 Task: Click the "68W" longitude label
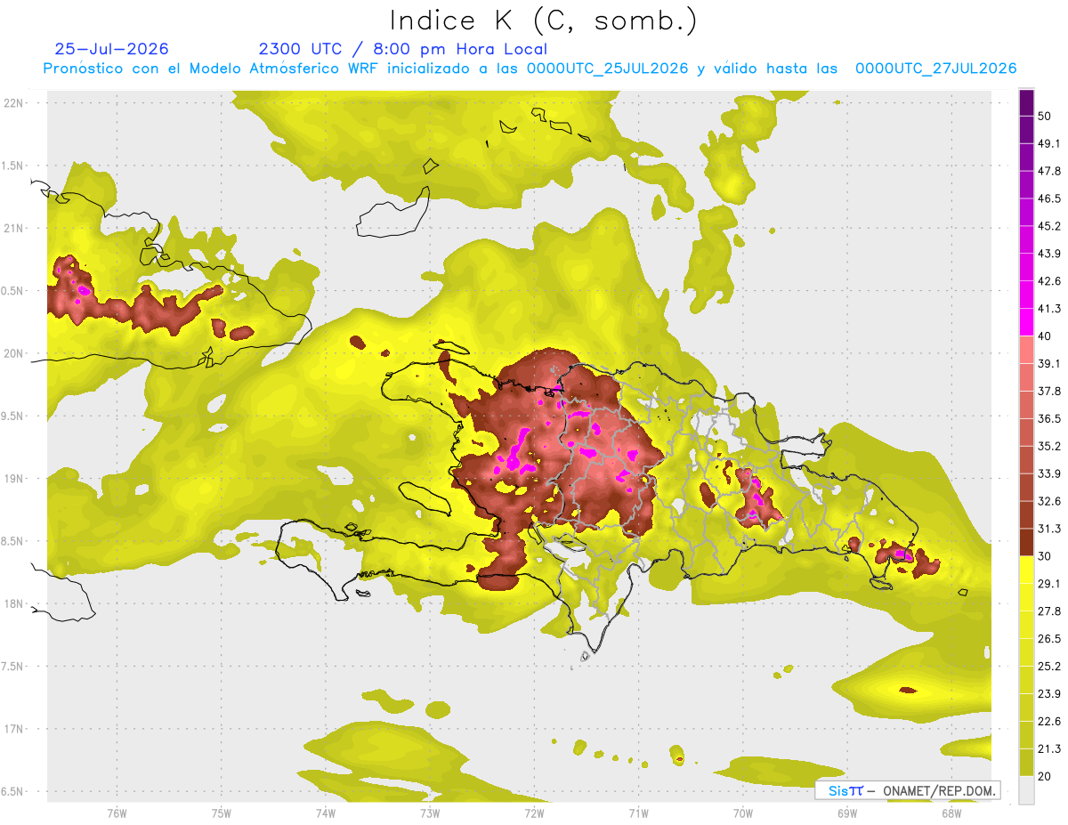[x=951, y=813]
